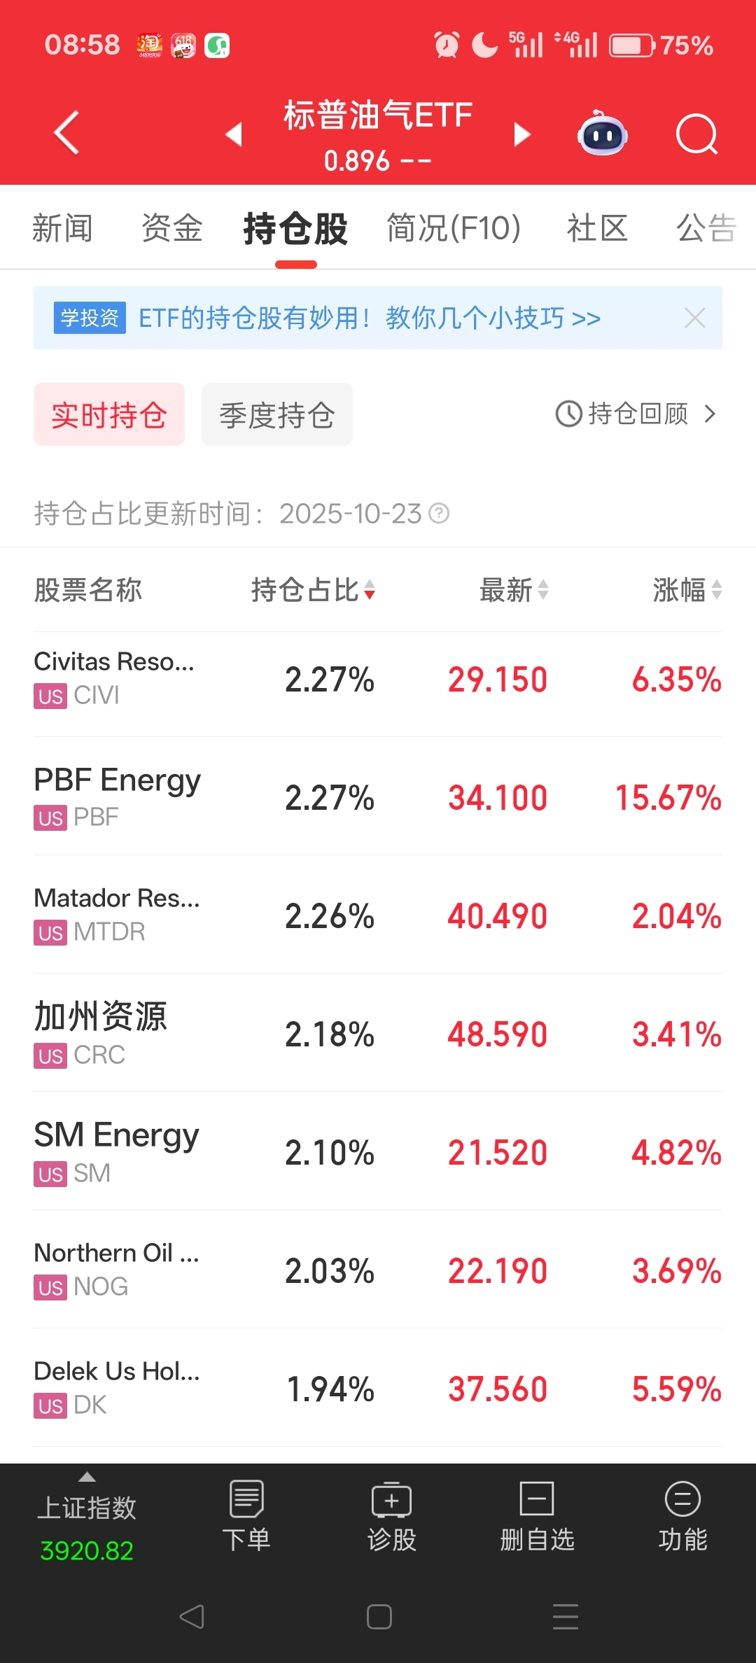Sort by 最新 price column
The width and height of the screenshot is (756, 1663).
514,590
